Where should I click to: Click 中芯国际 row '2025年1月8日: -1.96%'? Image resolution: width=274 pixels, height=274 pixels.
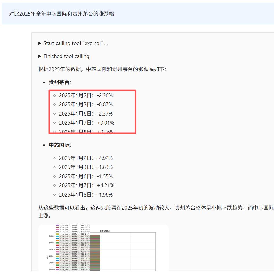(x=86, y=195)
